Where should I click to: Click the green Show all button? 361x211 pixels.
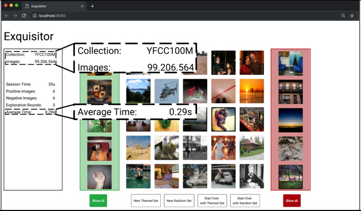[98, 201]
